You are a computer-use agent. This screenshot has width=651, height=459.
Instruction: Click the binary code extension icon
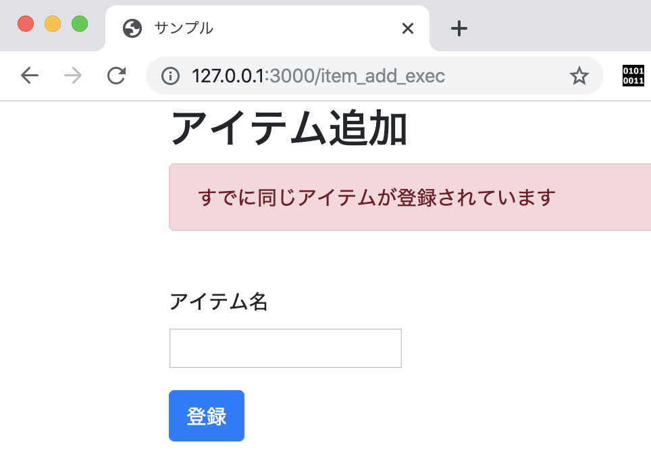pos(633,76)
